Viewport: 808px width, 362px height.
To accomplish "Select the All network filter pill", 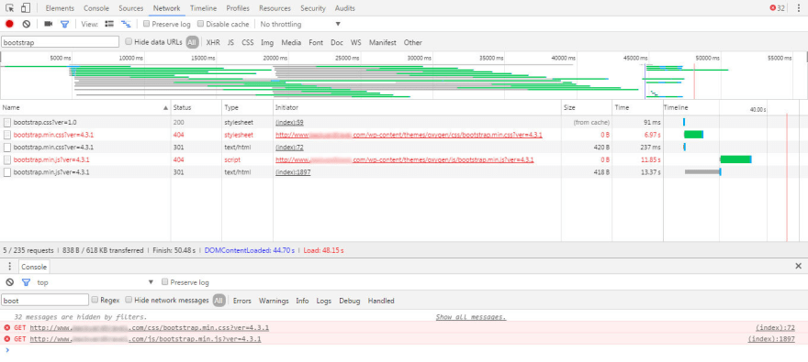I will tap(192, 42).
